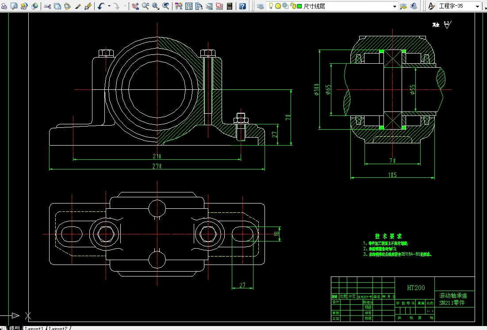Image resolution: width=487 pixels, height=330 pixels.
Task: Click the Help question mark icon
Action: click(x=242, y=6)
